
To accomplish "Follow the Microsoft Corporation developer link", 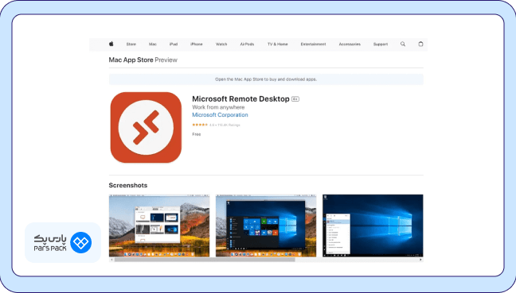I will click(x=220, y=115).
